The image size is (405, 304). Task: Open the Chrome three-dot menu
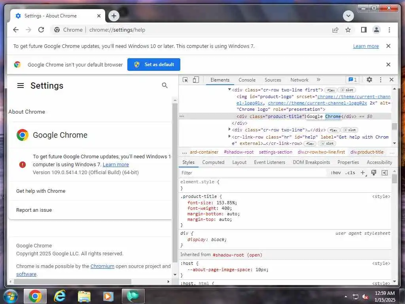coord(389,30)
